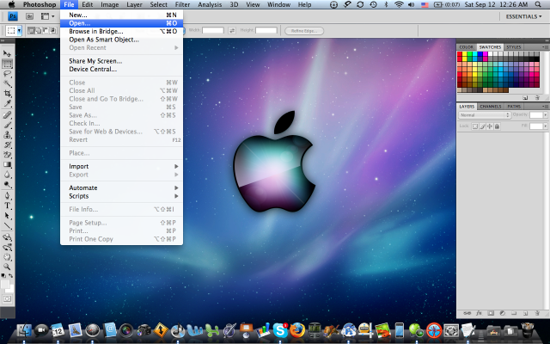Choose Open from the File menu

[x=121, y=23]
